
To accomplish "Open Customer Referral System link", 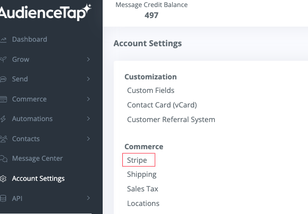I will point(171,120).
